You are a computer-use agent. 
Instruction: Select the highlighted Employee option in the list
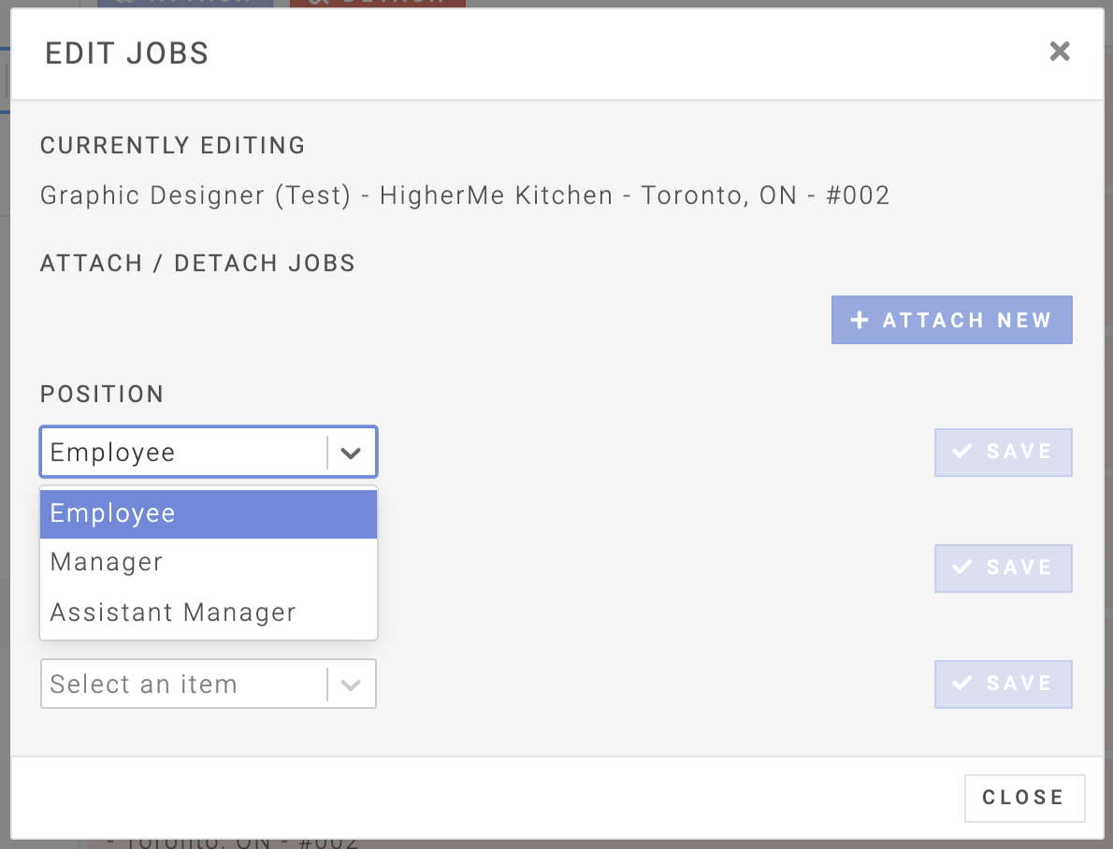[208, 514]
